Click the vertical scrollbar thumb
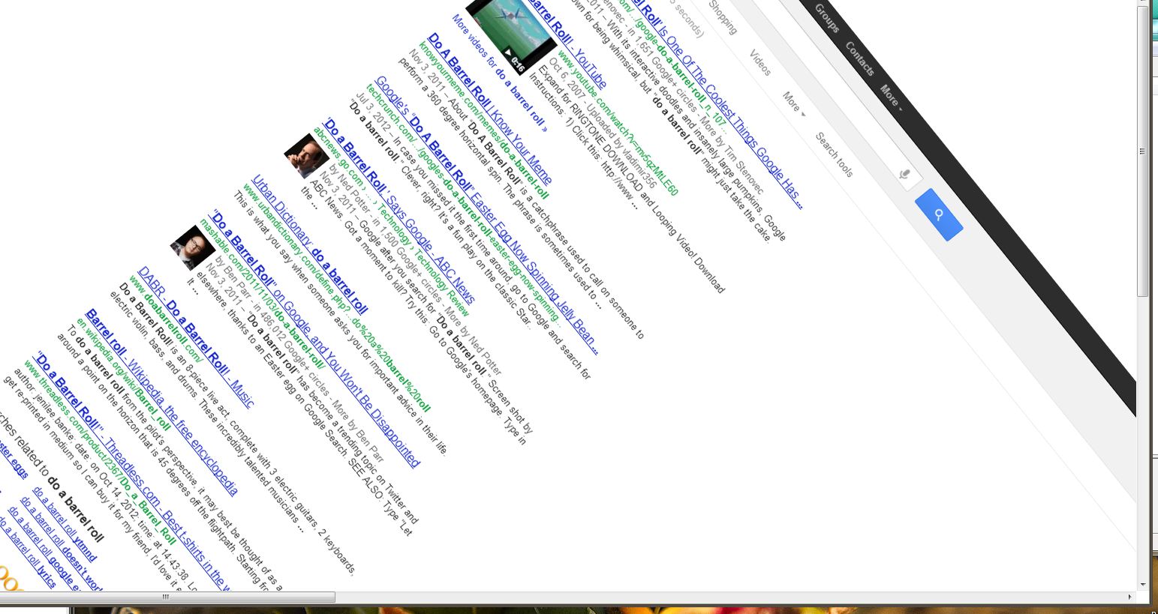 (1143, 150)
